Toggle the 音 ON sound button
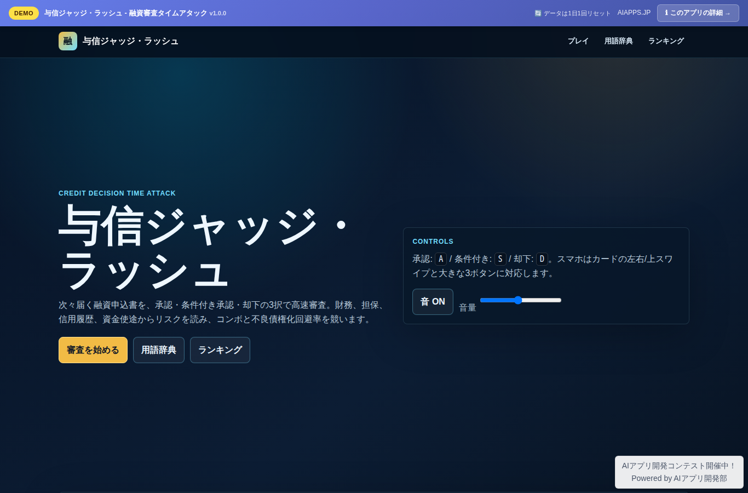 tap(433, 302)
